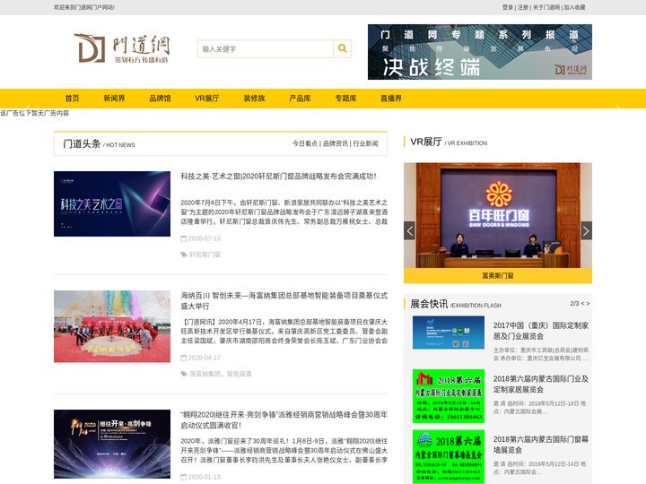Open article title 海纳百川 智创未来
The image size is (646, 484).
point(284,301)
